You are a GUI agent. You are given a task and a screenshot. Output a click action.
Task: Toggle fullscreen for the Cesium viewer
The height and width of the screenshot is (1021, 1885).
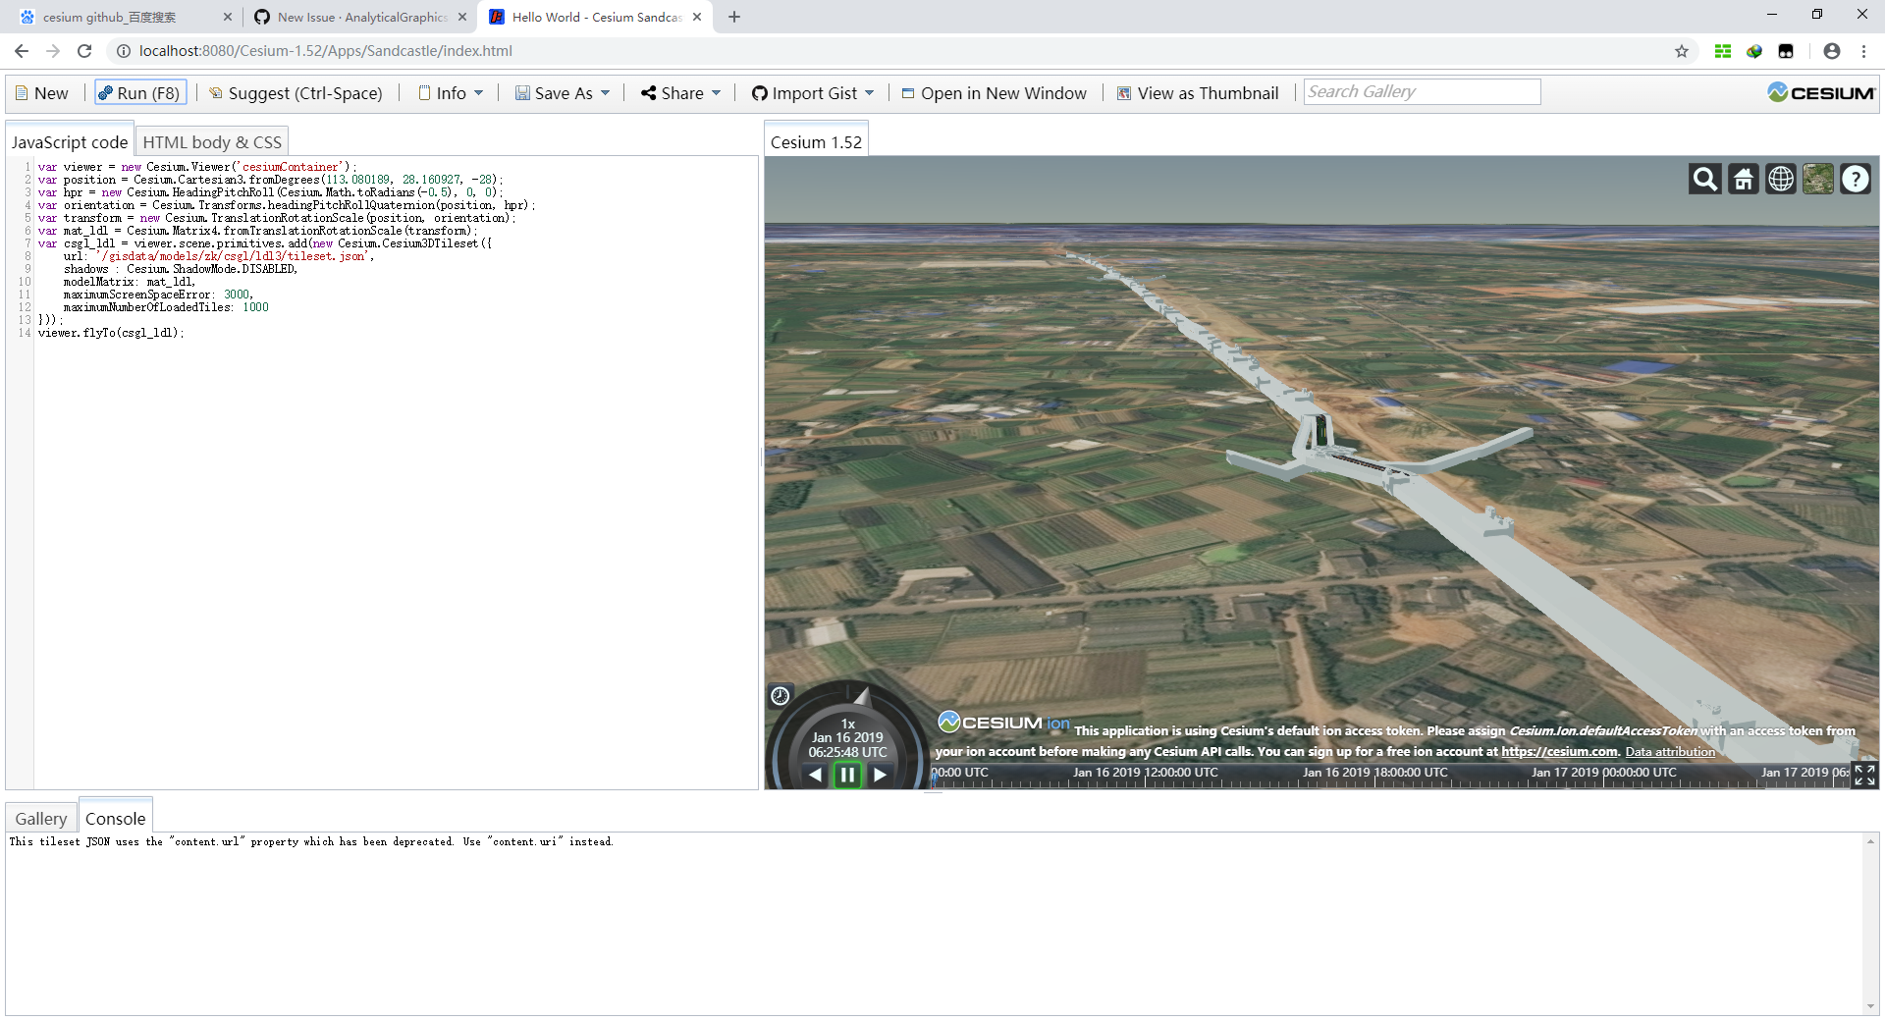pyautogui.click(x=1864, y=775)
